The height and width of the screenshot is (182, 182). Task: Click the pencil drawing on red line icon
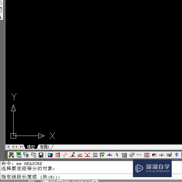[x=73, y=155]
